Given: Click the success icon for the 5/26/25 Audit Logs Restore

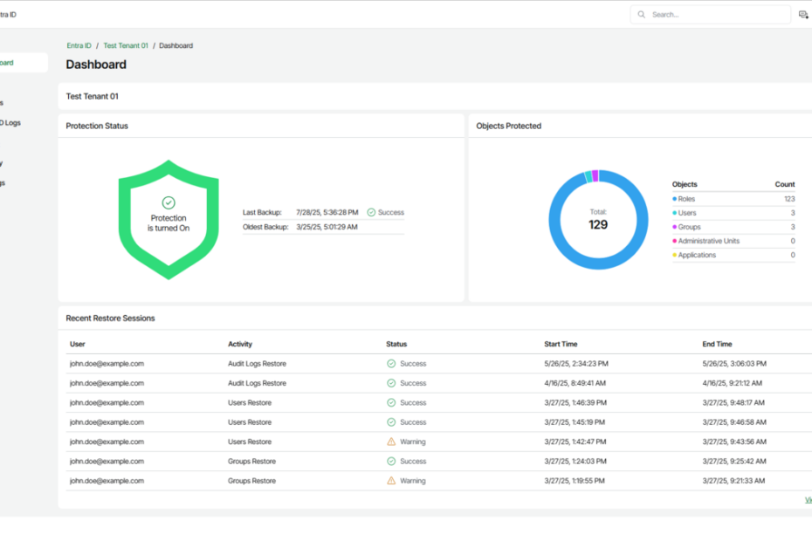Looking at the screenshot, I should (391, 364).
